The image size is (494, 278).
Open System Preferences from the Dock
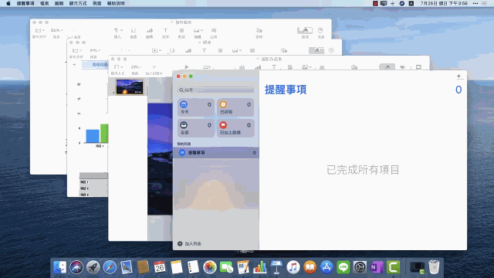coord(360,267)
